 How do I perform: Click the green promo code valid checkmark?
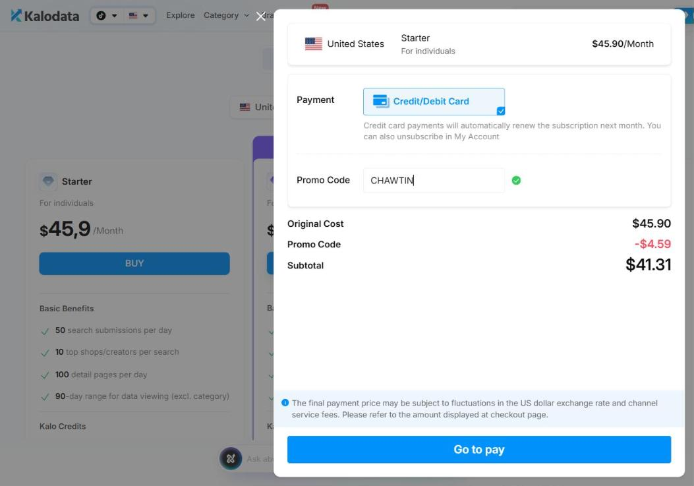tap(516, 180)
